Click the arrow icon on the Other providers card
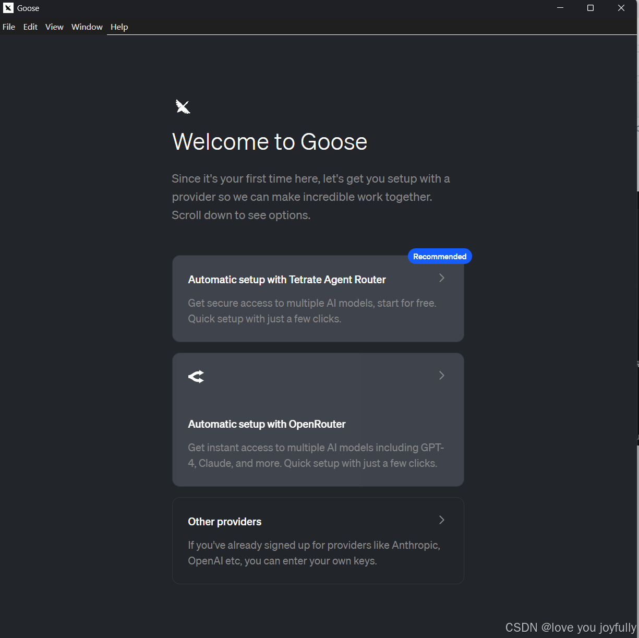This screenshot has height=638, width=639. coord(441,520)
